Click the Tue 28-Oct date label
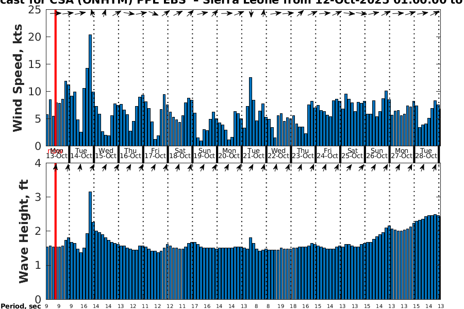 [x=426, y=153]
